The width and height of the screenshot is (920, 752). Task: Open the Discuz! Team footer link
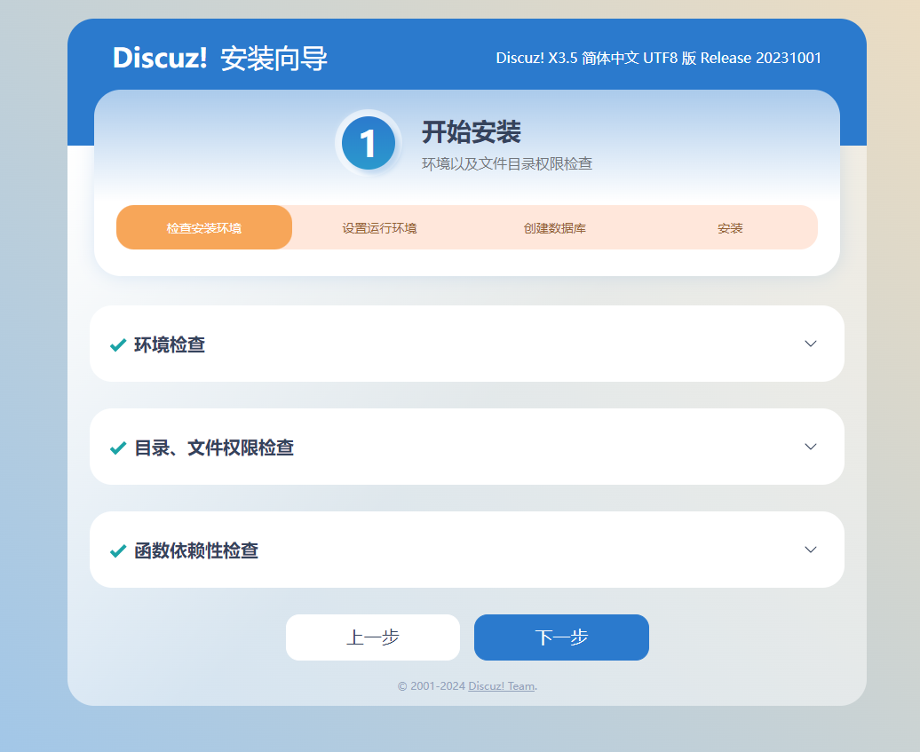(502, 685)
